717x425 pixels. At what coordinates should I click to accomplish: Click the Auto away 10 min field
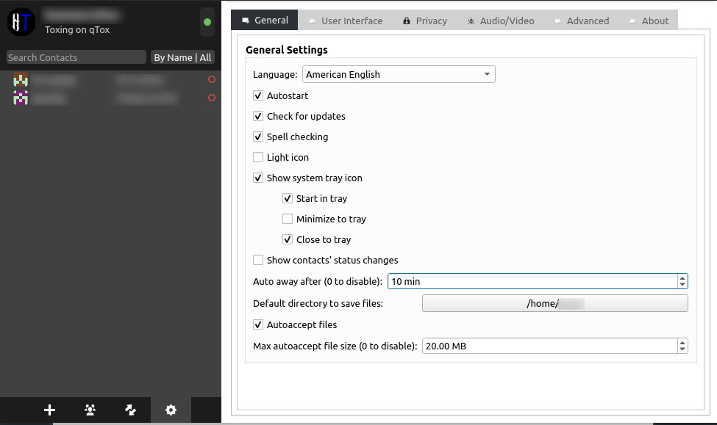tap(532, 281)
